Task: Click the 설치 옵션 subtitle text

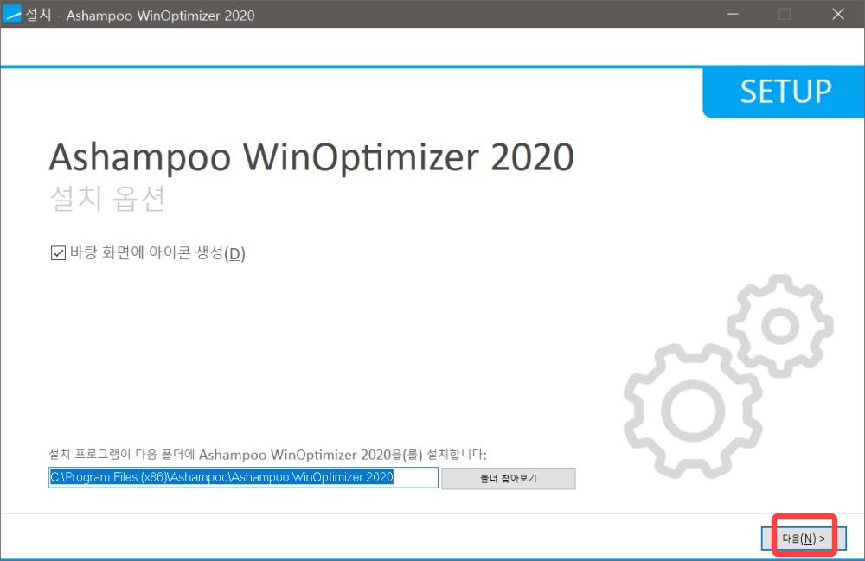Action: point(107,197)
